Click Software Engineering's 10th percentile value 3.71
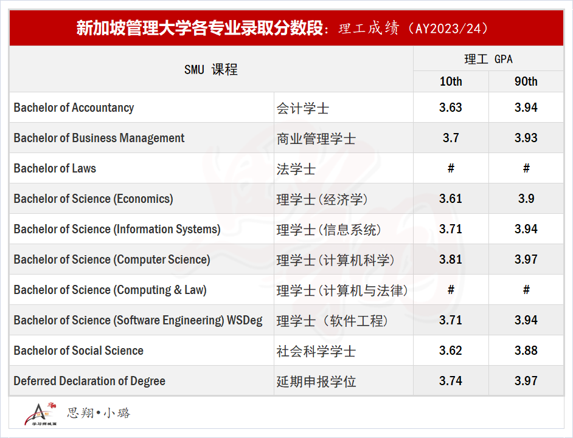Image resolution: width=573 pixels, height=438 pixels. tap(451, 320)
